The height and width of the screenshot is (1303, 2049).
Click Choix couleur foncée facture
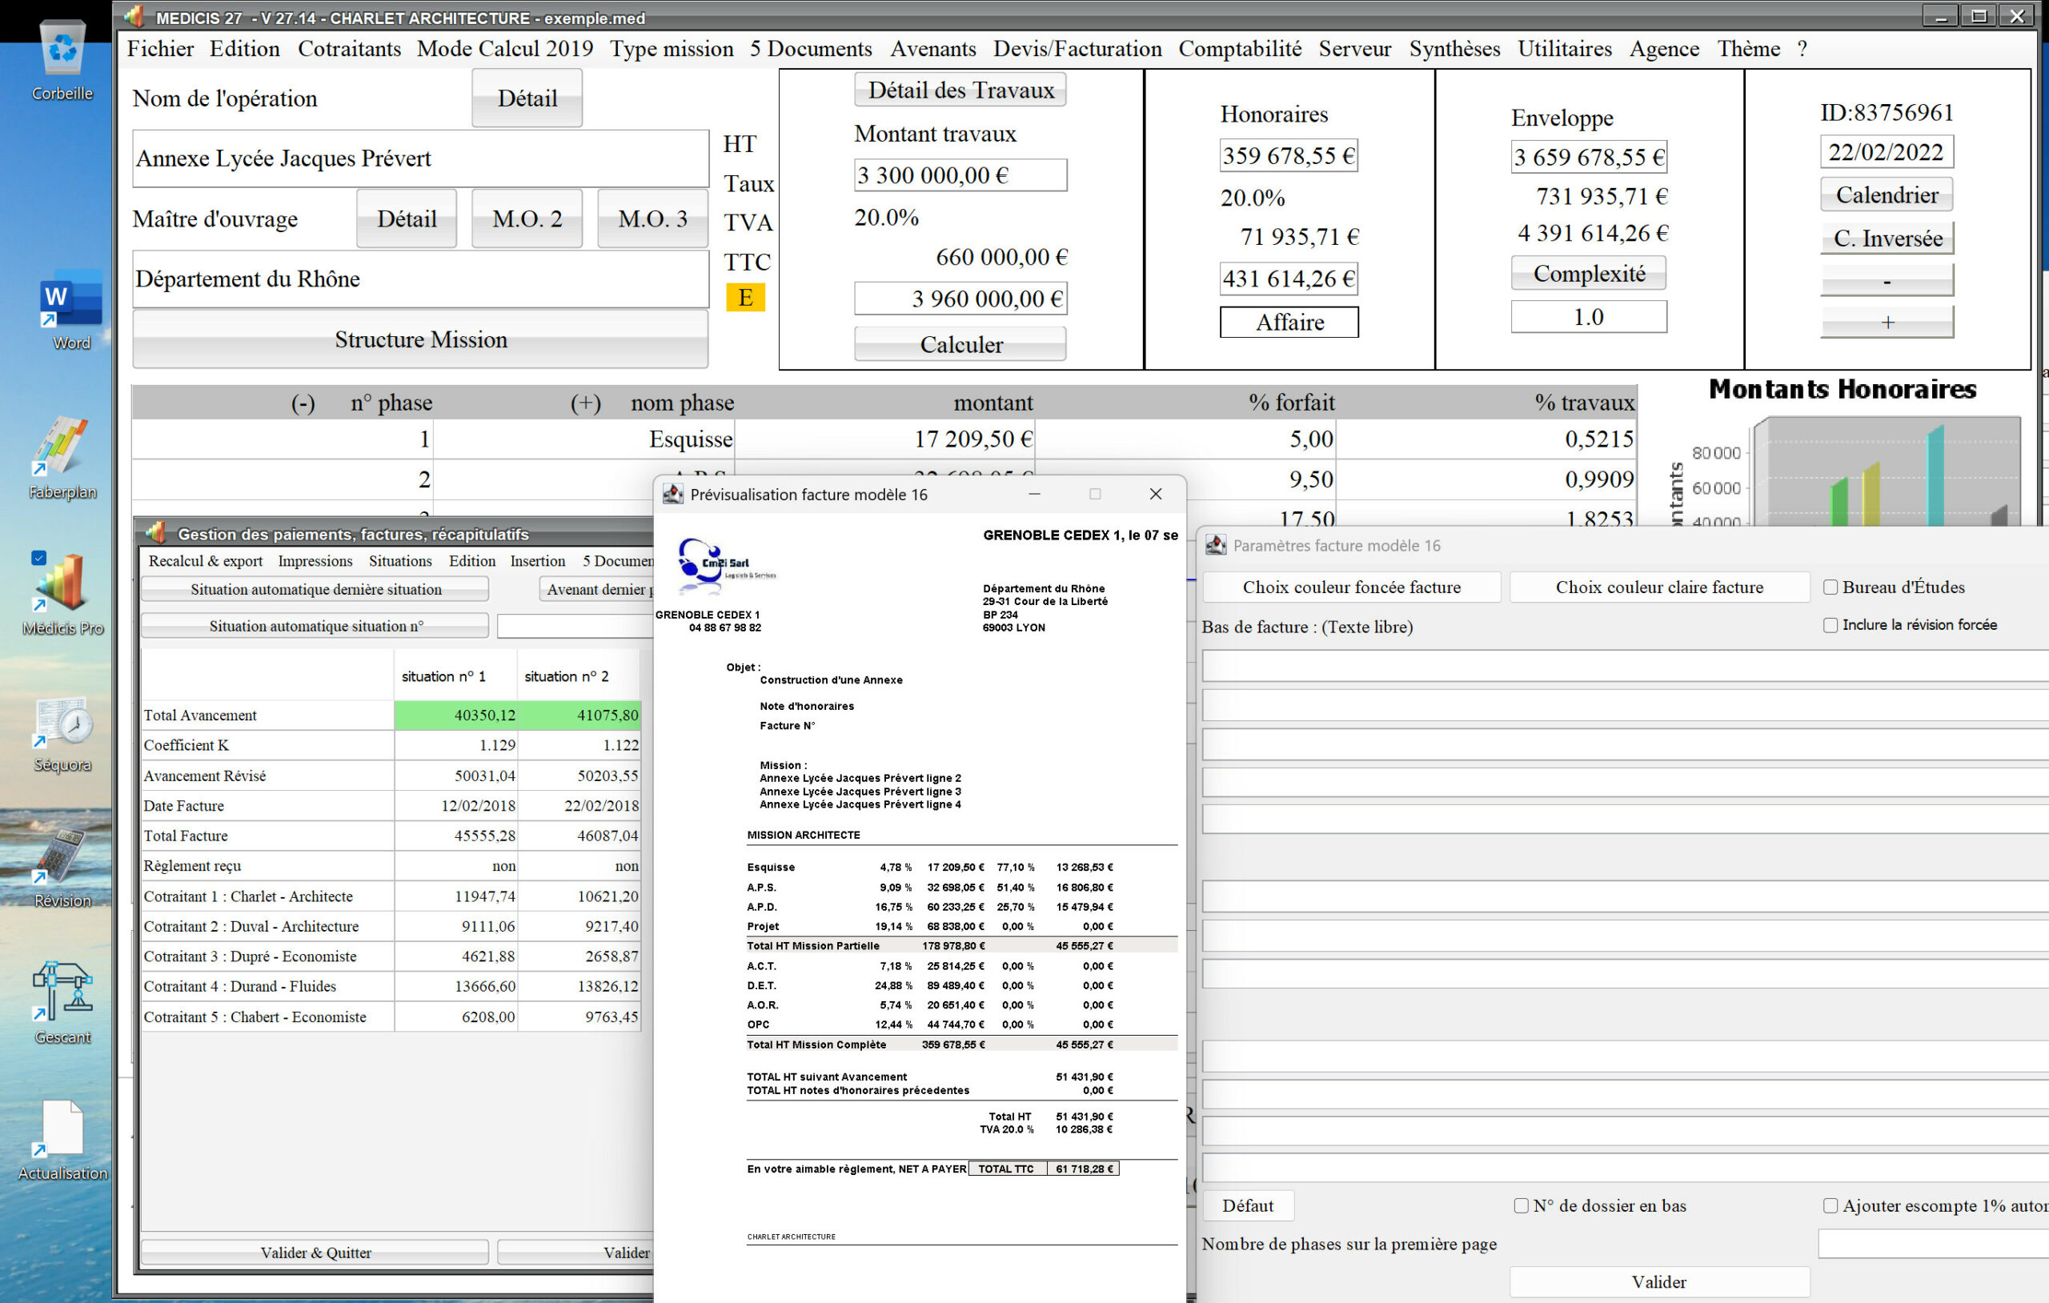(1351, 587)
